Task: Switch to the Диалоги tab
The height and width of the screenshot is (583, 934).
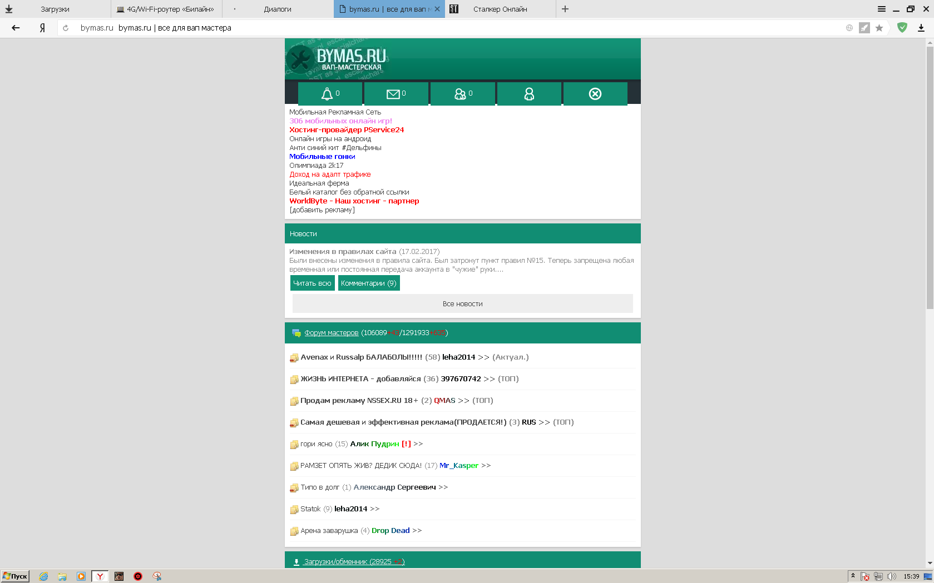Action: tap(278, 9)
